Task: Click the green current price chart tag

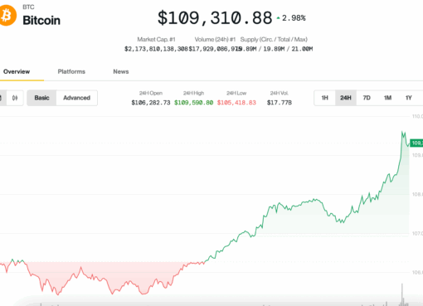Action: (x=416, y=143)
